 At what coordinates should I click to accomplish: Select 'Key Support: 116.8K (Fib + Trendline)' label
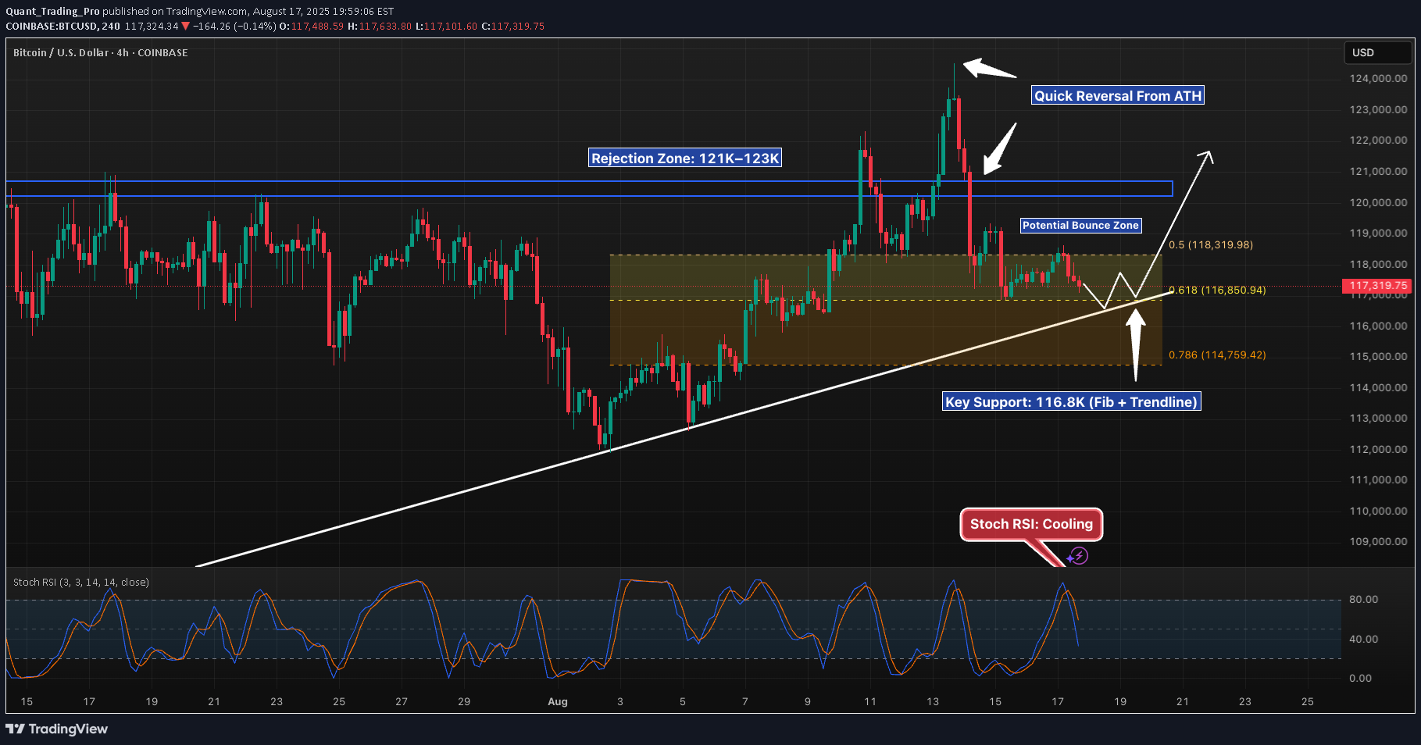[x=1071, y=401]
